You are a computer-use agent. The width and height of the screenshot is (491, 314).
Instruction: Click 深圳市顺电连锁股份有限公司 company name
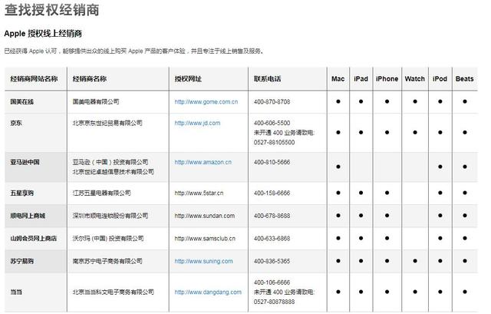tap(110, 216)
